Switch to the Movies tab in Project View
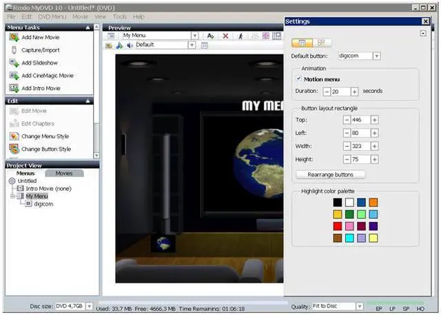 [x=64, y=173]
